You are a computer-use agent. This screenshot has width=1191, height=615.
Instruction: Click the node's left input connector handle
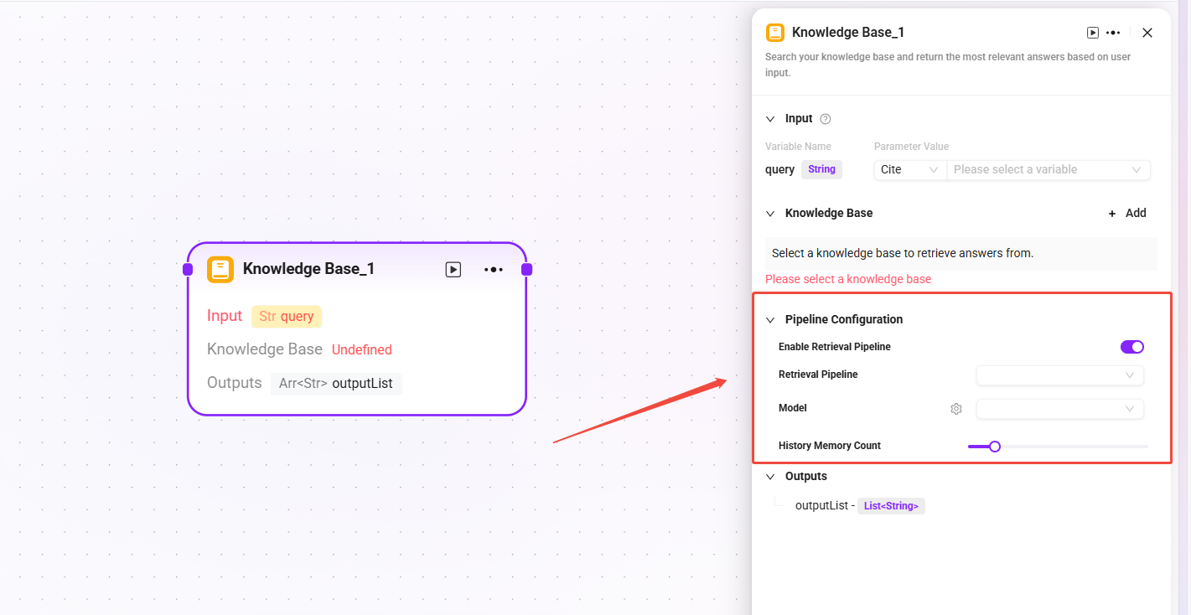pos(188,269)
